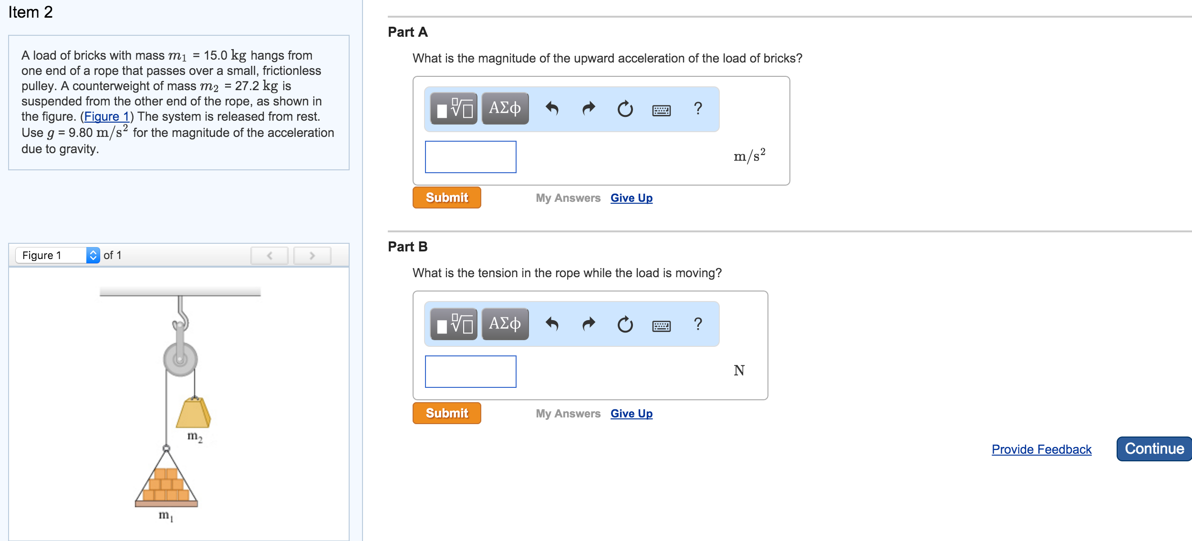Go to the previous figure

coord(269,256)
